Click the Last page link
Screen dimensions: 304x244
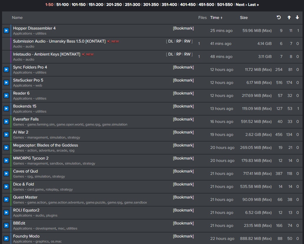pos(253,4)
